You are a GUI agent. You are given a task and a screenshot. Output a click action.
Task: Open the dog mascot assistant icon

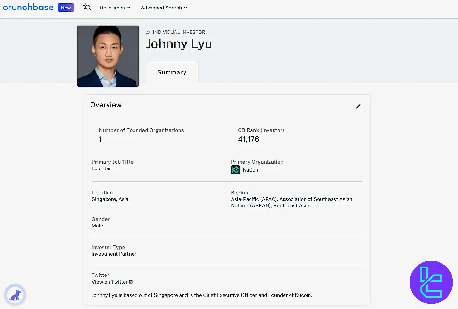[x=15, y=295]
